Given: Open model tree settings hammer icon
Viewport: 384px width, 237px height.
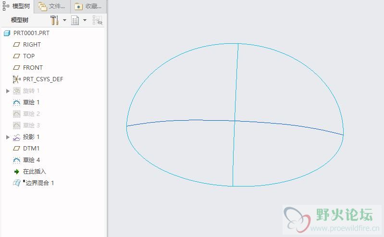Looking at the screenshot, I should [x=54, y=20].
